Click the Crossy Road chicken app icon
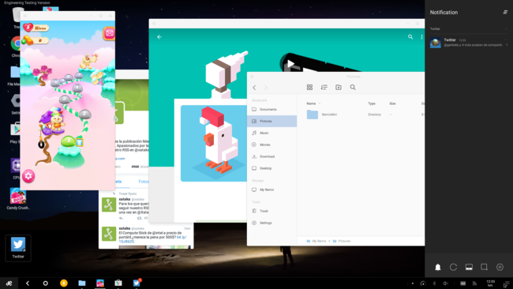513x289 pixels. point(214,144)
